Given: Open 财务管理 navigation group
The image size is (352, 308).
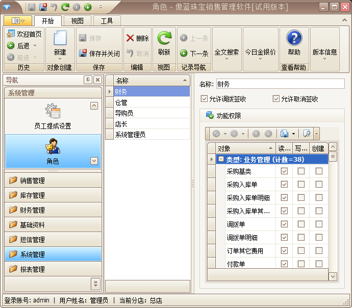Looking at the screenshot, I should tap(53, 210).
